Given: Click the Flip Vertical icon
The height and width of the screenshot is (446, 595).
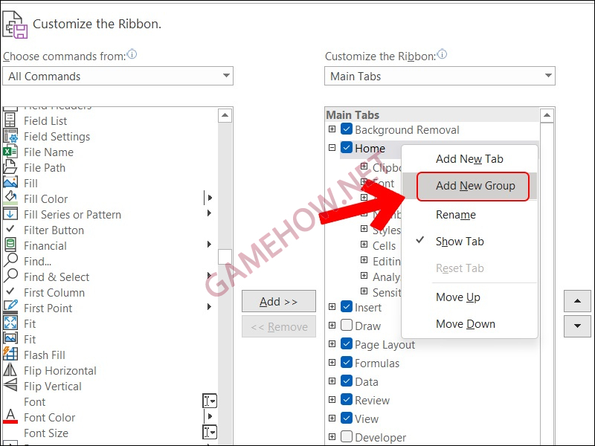Looking at the screenshot, I should (10, 386).
